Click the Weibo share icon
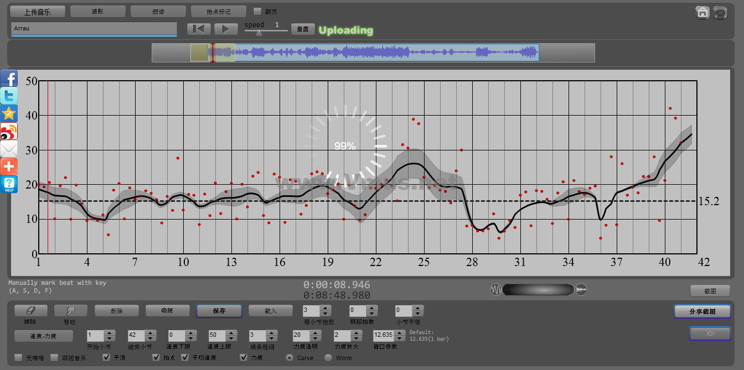 9,131
